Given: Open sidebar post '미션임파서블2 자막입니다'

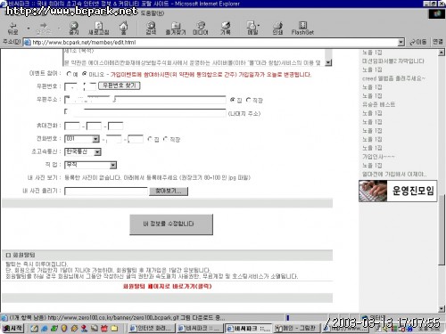Looking at the screenshot, I should coord(393,61).
